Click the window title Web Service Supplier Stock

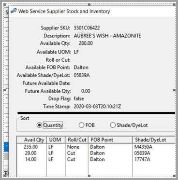[64, 11]
